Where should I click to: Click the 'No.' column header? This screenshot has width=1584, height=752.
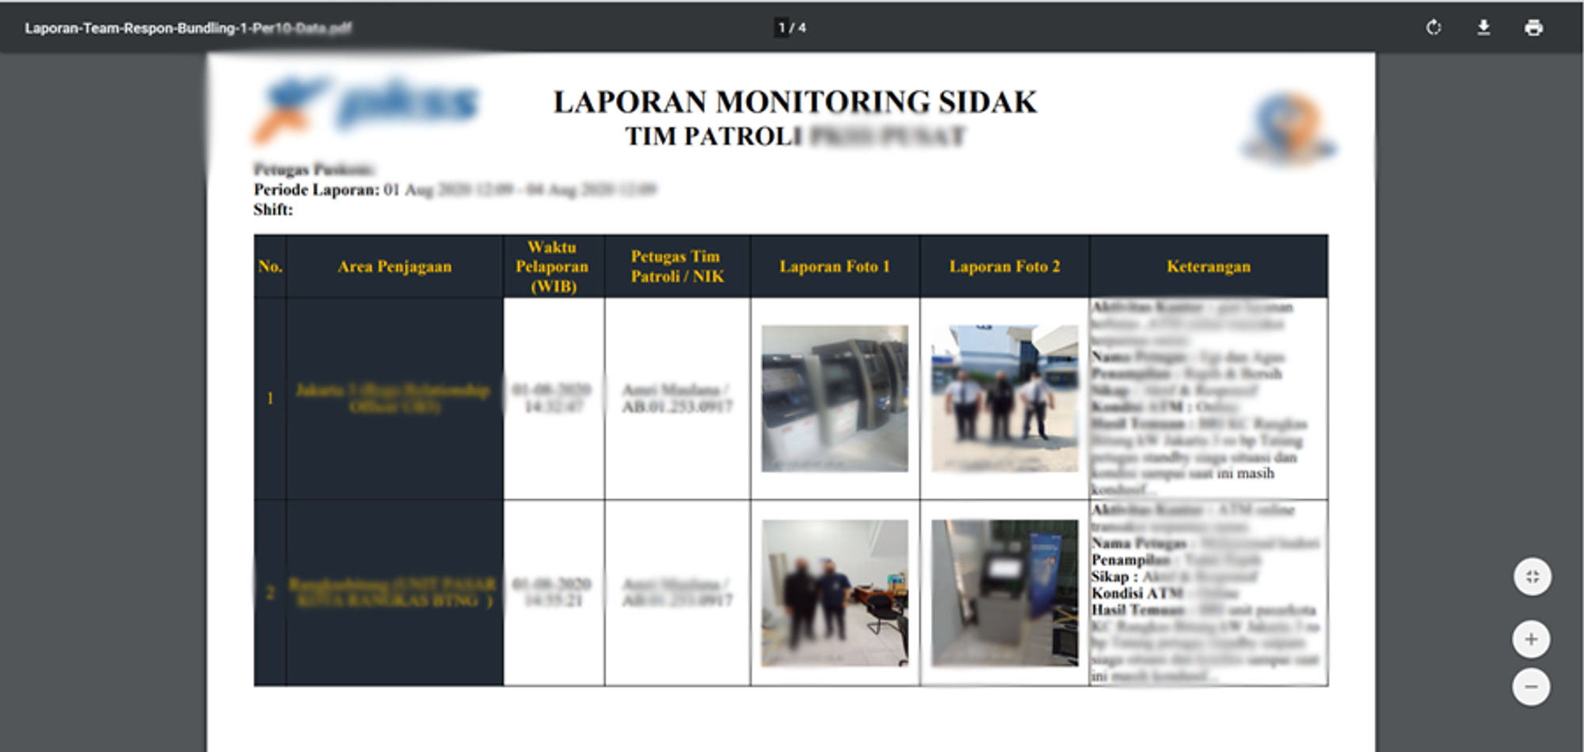pos(270,266)
